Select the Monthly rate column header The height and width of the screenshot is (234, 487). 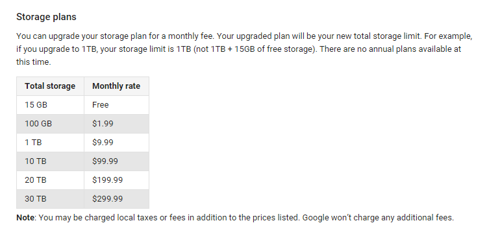click(116, 86)
